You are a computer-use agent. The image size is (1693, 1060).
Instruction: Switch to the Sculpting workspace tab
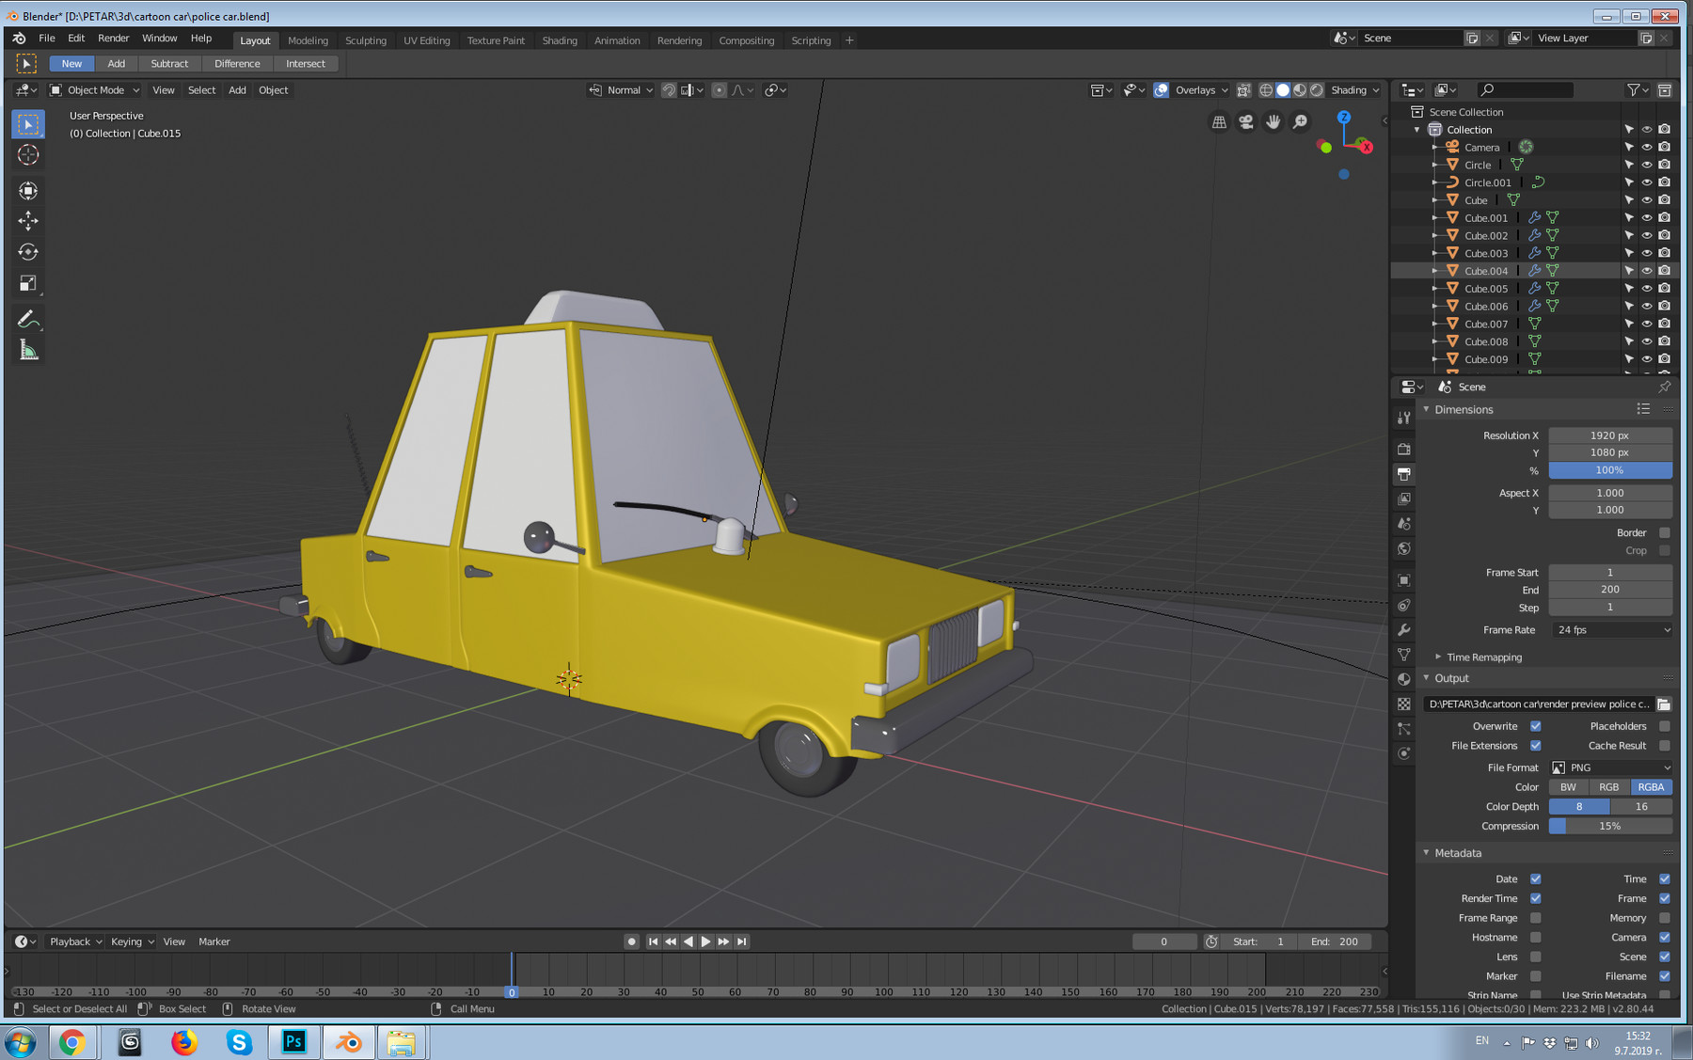pos(365,40)
